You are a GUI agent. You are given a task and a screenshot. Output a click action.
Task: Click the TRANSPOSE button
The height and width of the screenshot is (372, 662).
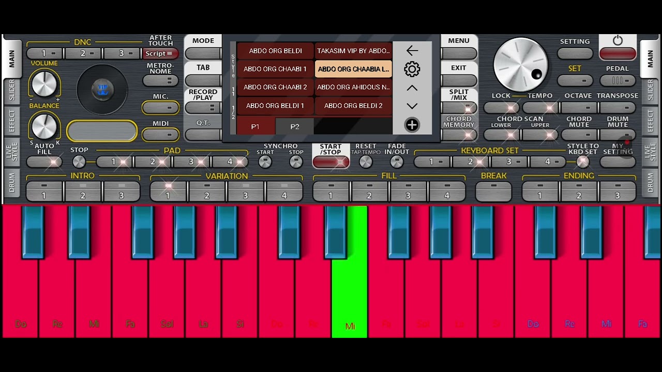(618, 107)
